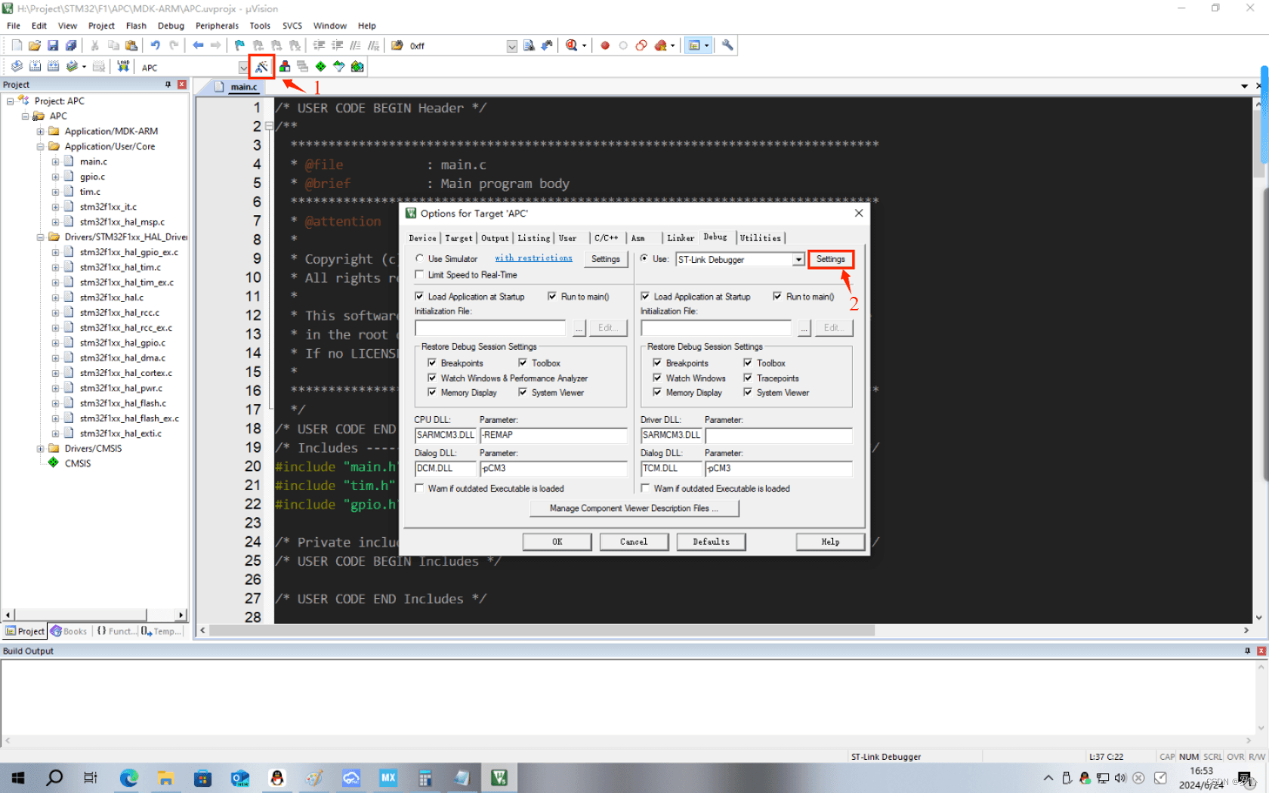Image resolution: width=1269 pixels, height=793 pixels.
Task: Toggle right-side System Viewer checkbox
Action: pos(748,392)
